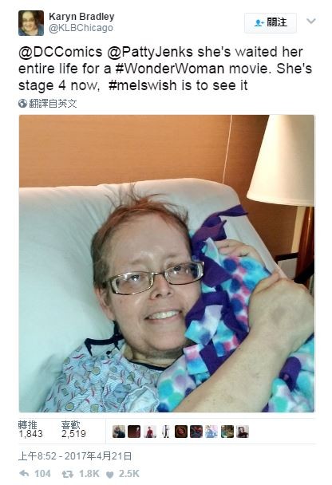
Task: Expand tweet options chevron dropdown
Action: coord(311,21)
